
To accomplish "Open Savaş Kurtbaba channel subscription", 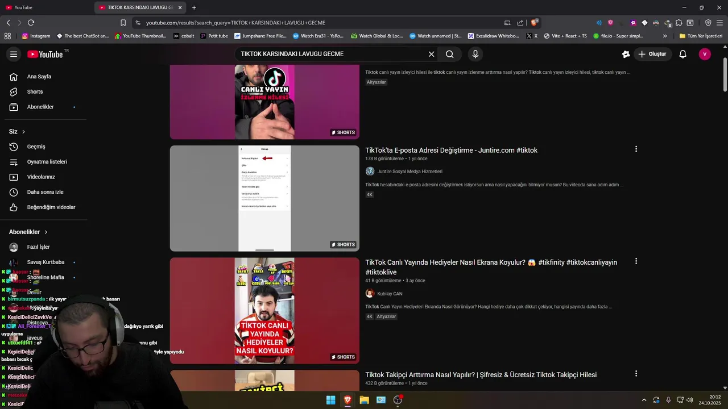I will pyautogui.click(x=45, y=262).
